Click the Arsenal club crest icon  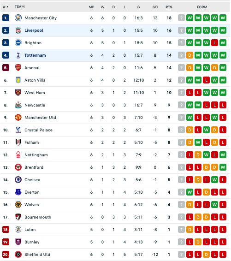point(18,68)
